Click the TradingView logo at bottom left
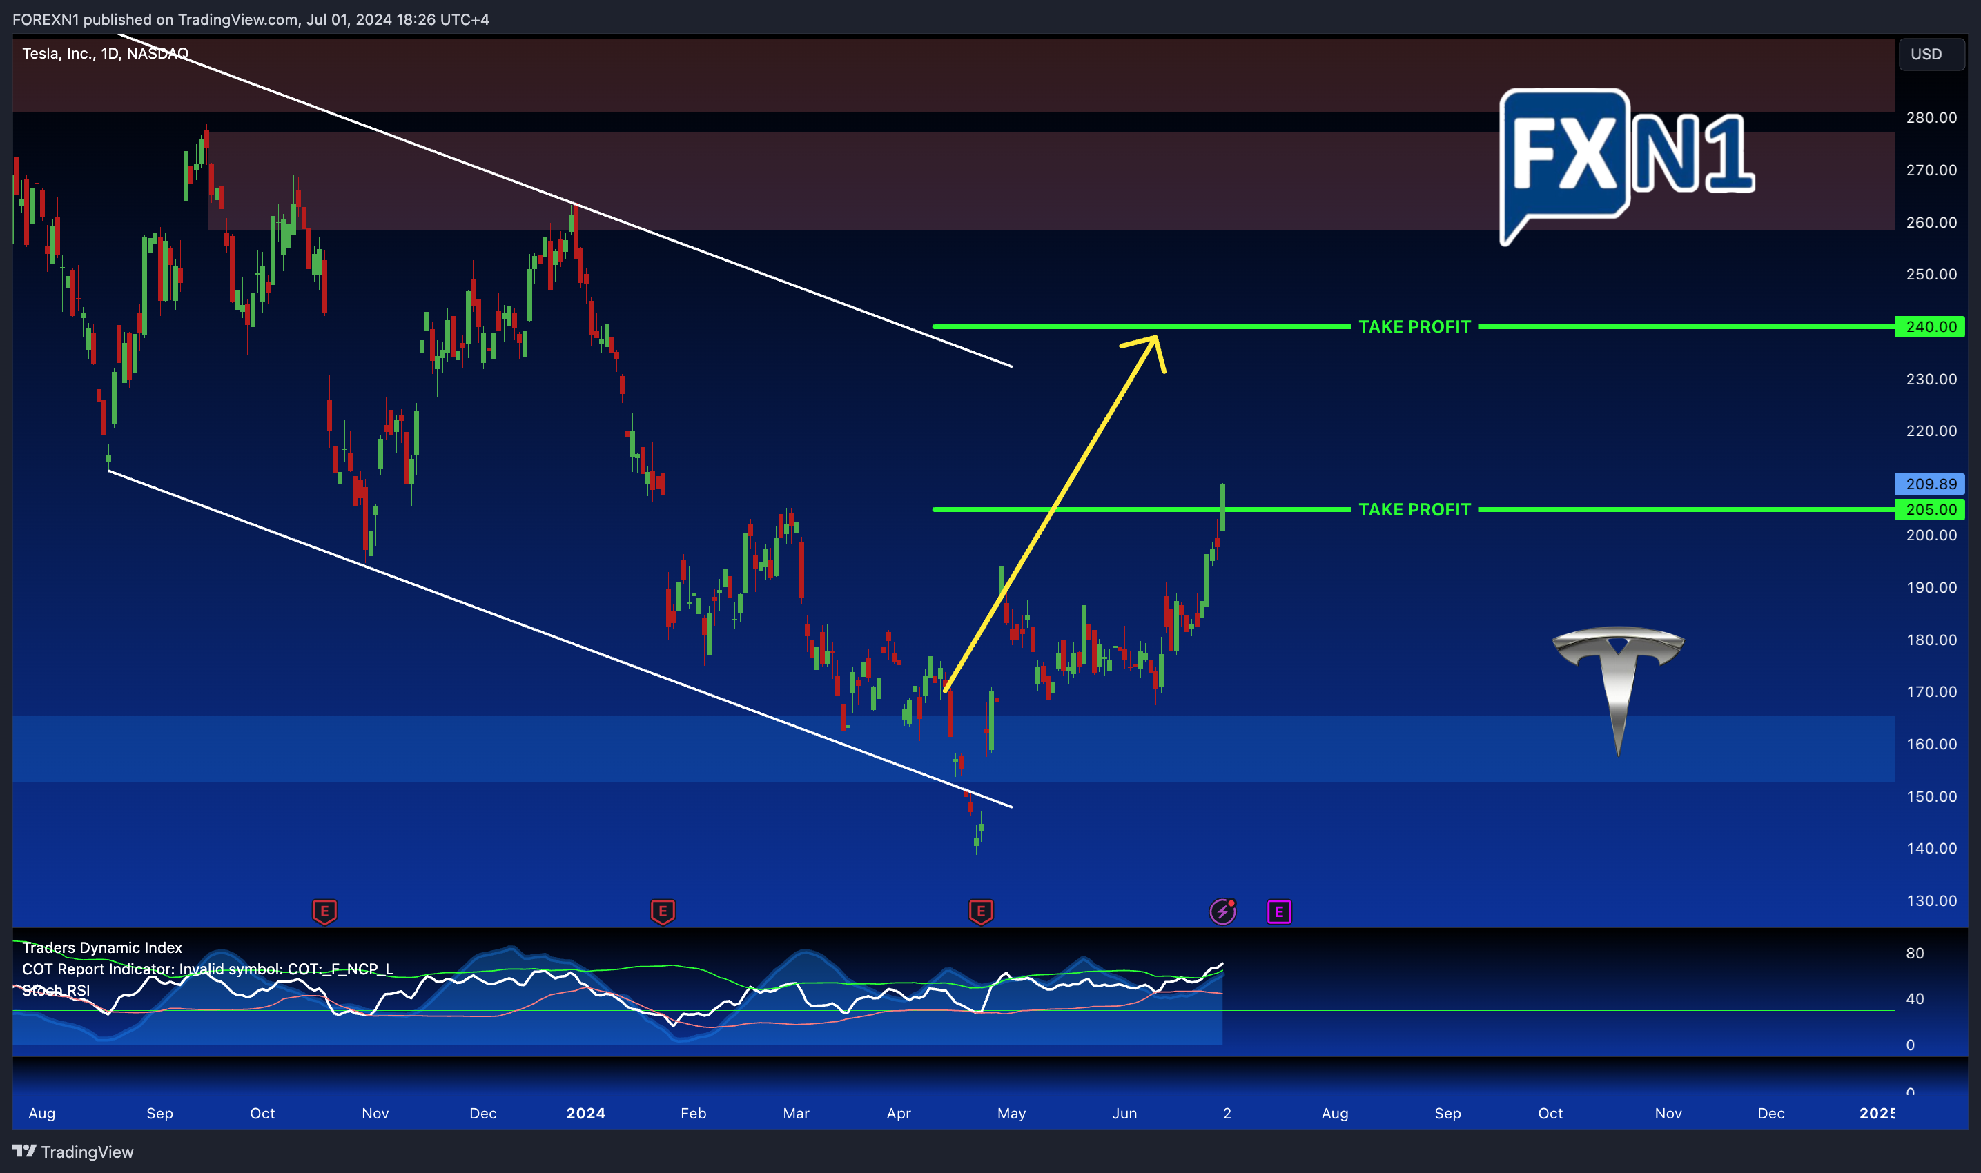Image resolution: width=1981 pixels, height=1173 pixels. pyautogui.click(x=74, y=1151)
